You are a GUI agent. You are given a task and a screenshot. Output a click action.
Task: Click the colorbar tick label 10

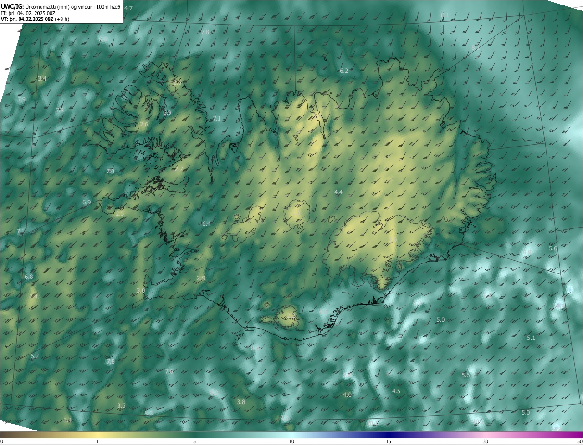tap(291, 441)
